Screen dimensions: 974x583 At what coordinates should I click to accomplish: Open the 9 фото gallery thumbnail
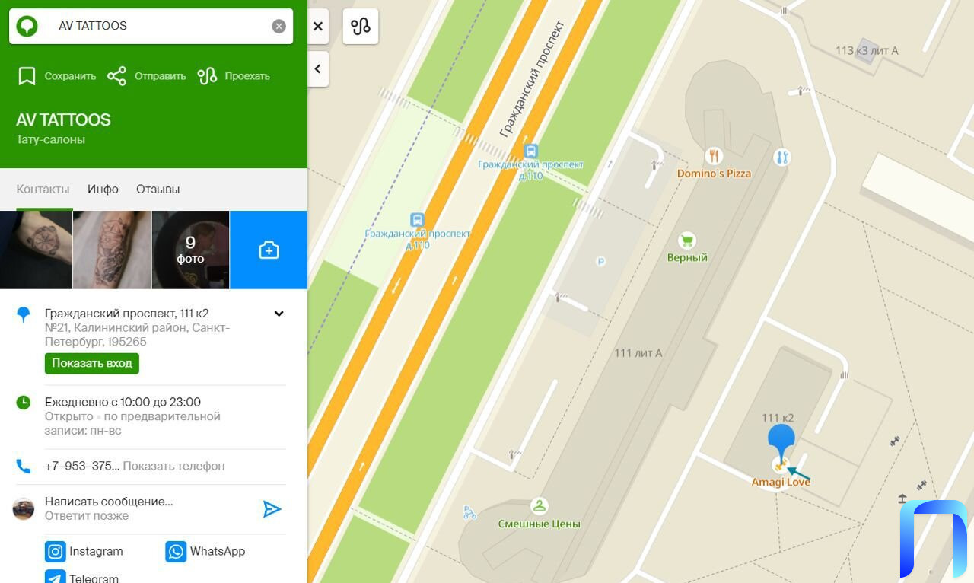190,250
